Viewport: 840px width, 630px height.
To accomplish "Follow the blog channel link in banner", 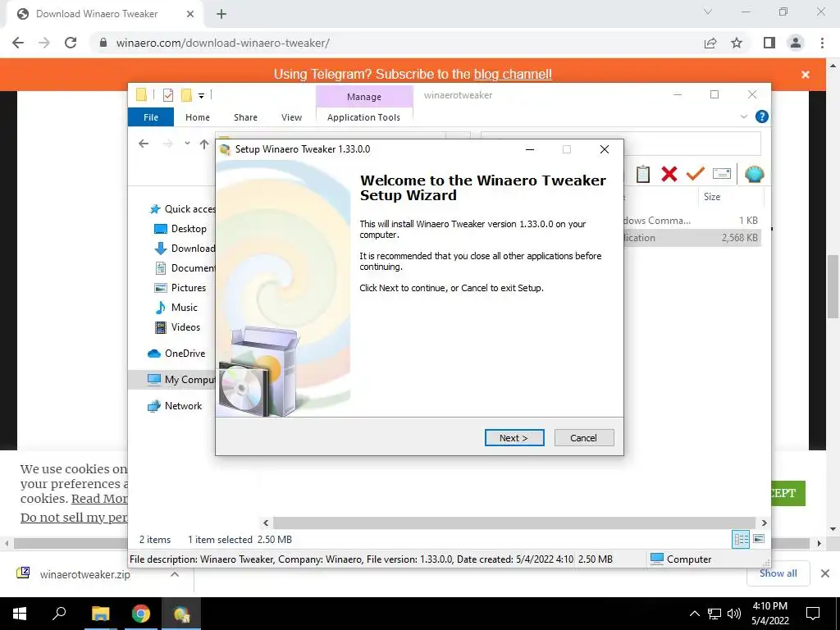I will pyautogui.click(x=513, y=74).
